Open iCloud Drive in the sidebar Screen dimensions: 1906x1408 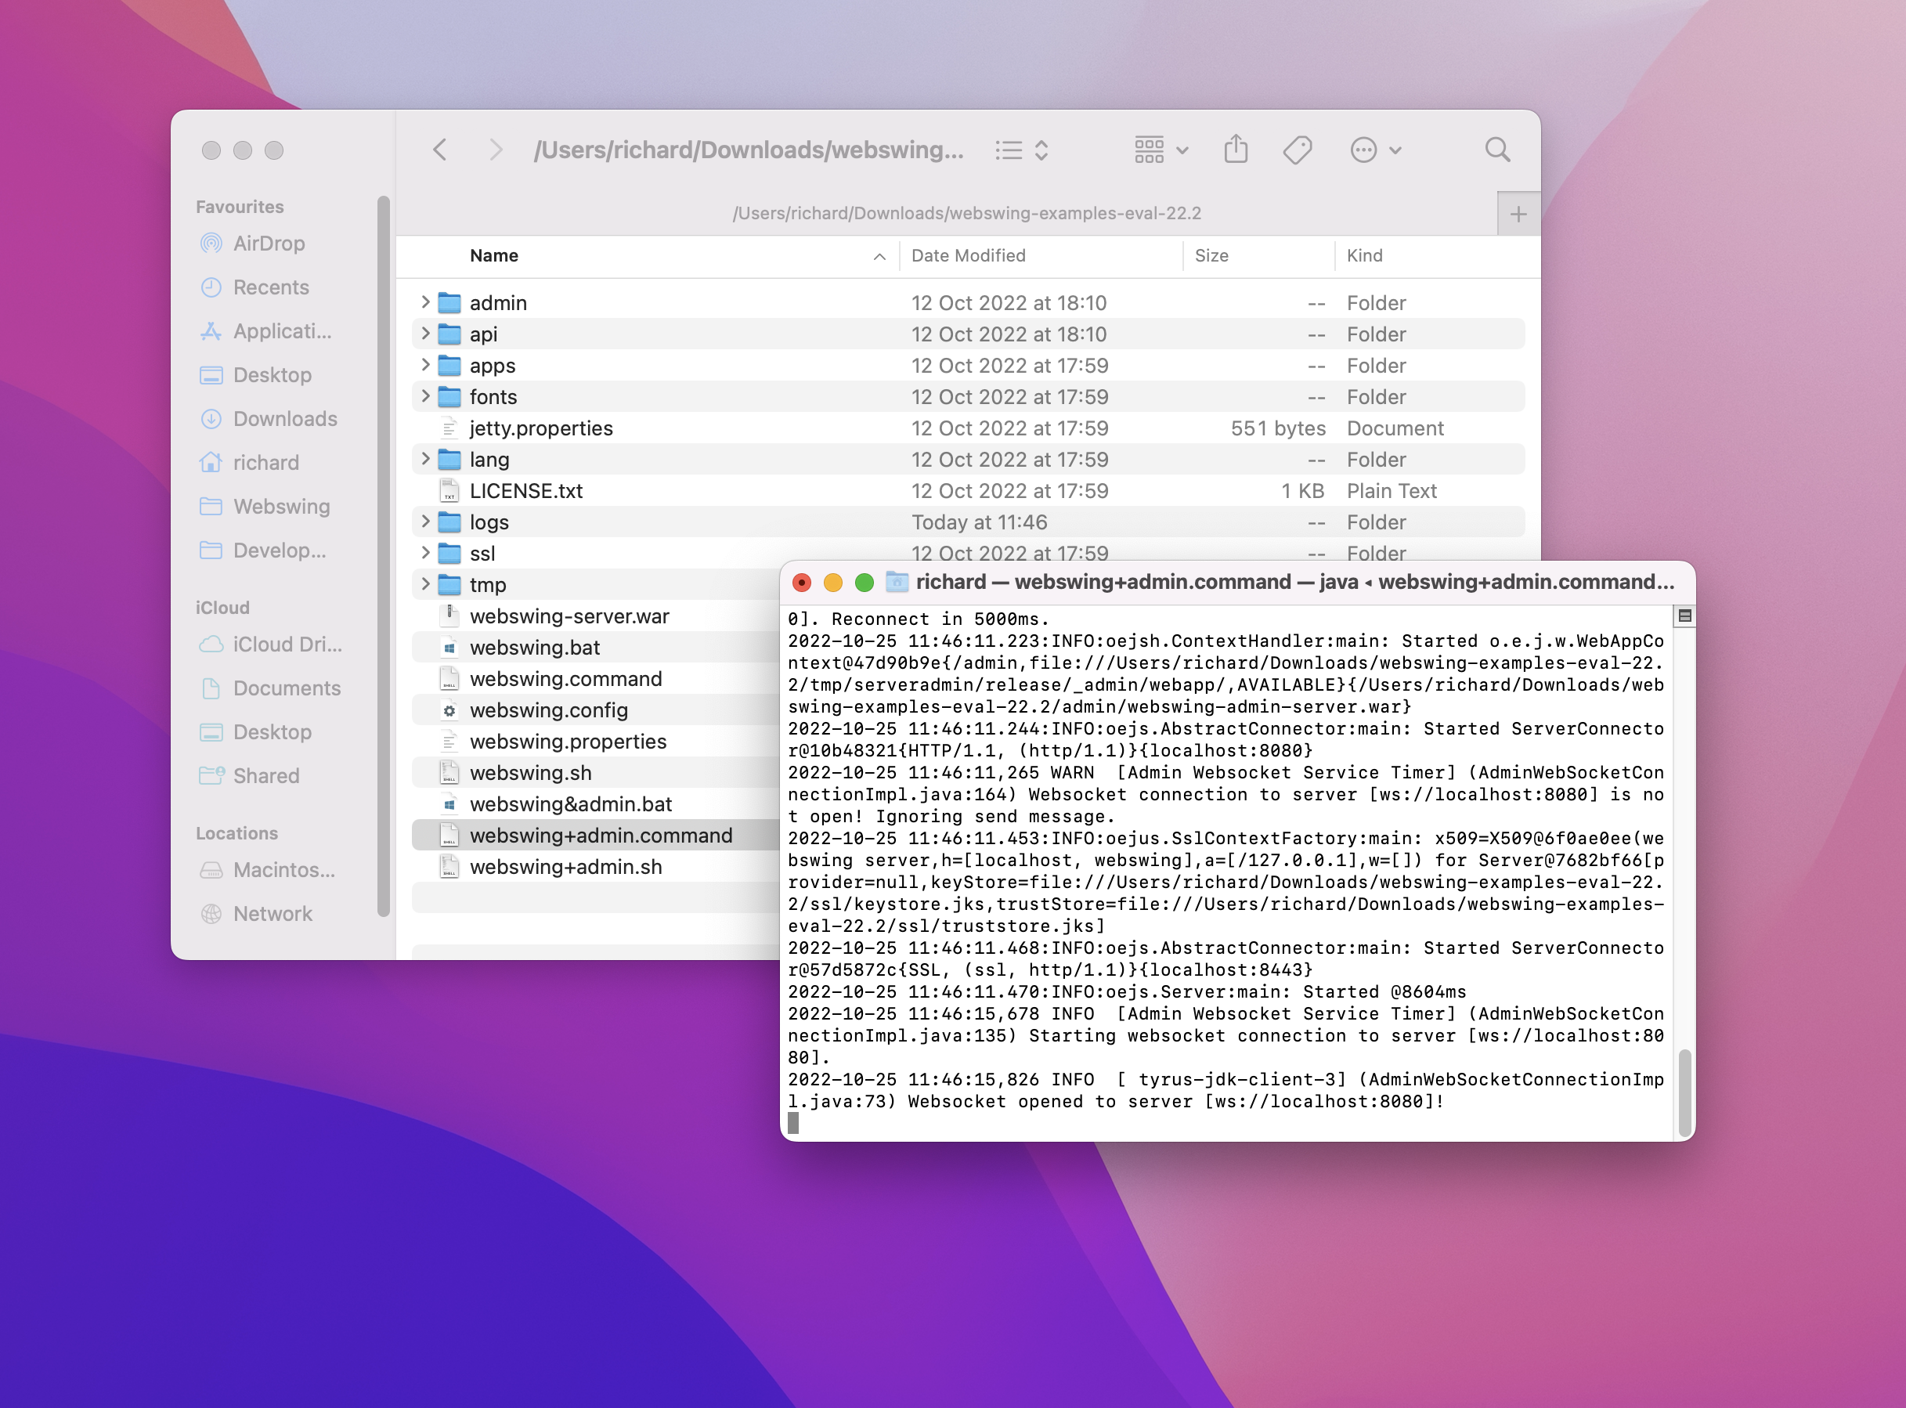tap(287, 644)
